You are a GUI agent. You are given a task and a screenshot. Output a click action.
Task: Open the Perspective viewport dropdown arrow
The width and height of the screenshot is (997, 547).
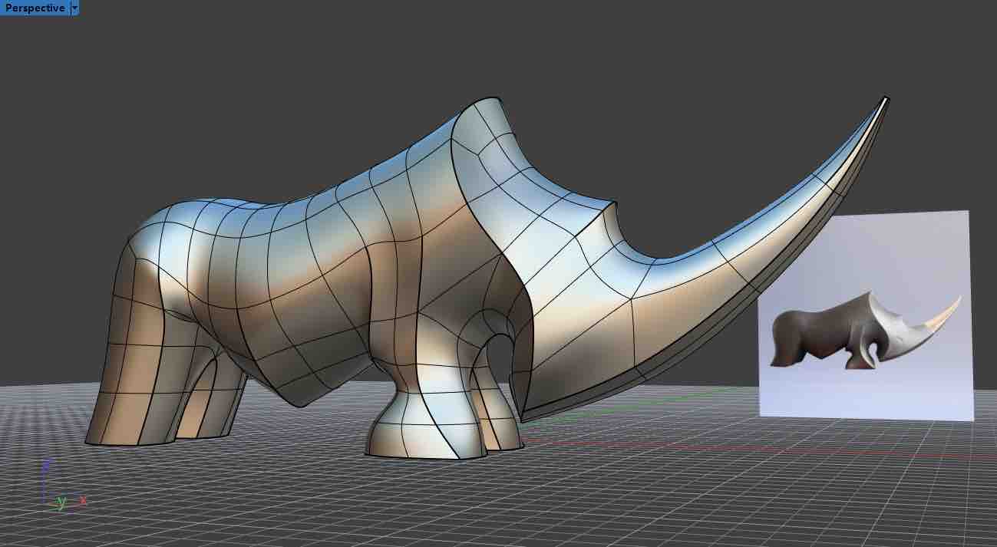tap(74, 8)
